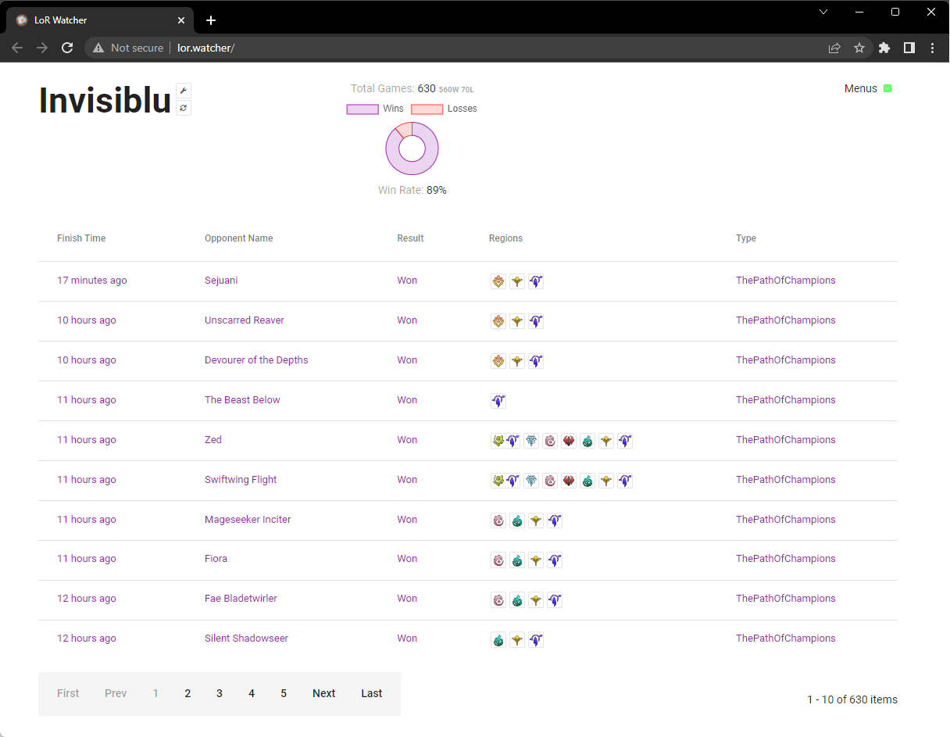This screenshot has height=737, width=950.
Task: Go to page 2 of the results
Action: [187, 693]
